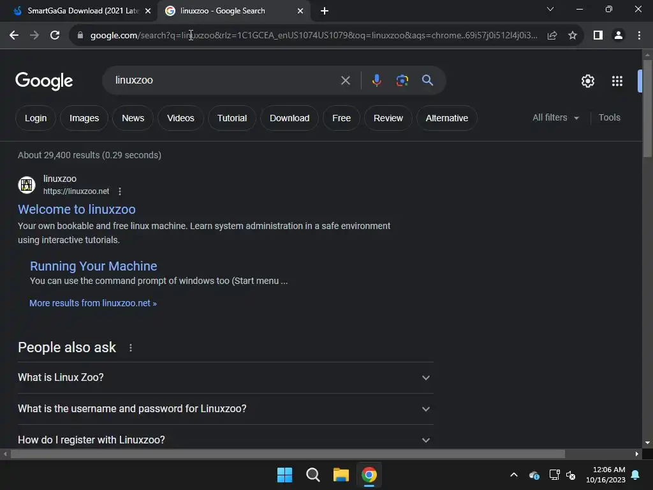Click the vertical scrollbar thumb
Viewport: 653px width, 490px height.
click(647, 108)
